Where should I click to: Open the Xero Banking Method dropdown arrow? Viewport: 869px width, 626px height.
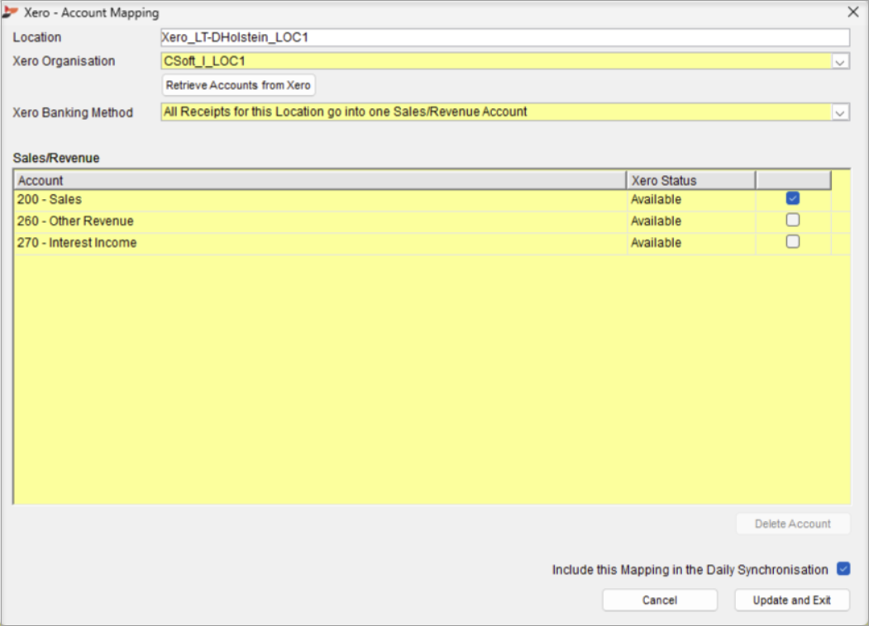click(839, 112)
